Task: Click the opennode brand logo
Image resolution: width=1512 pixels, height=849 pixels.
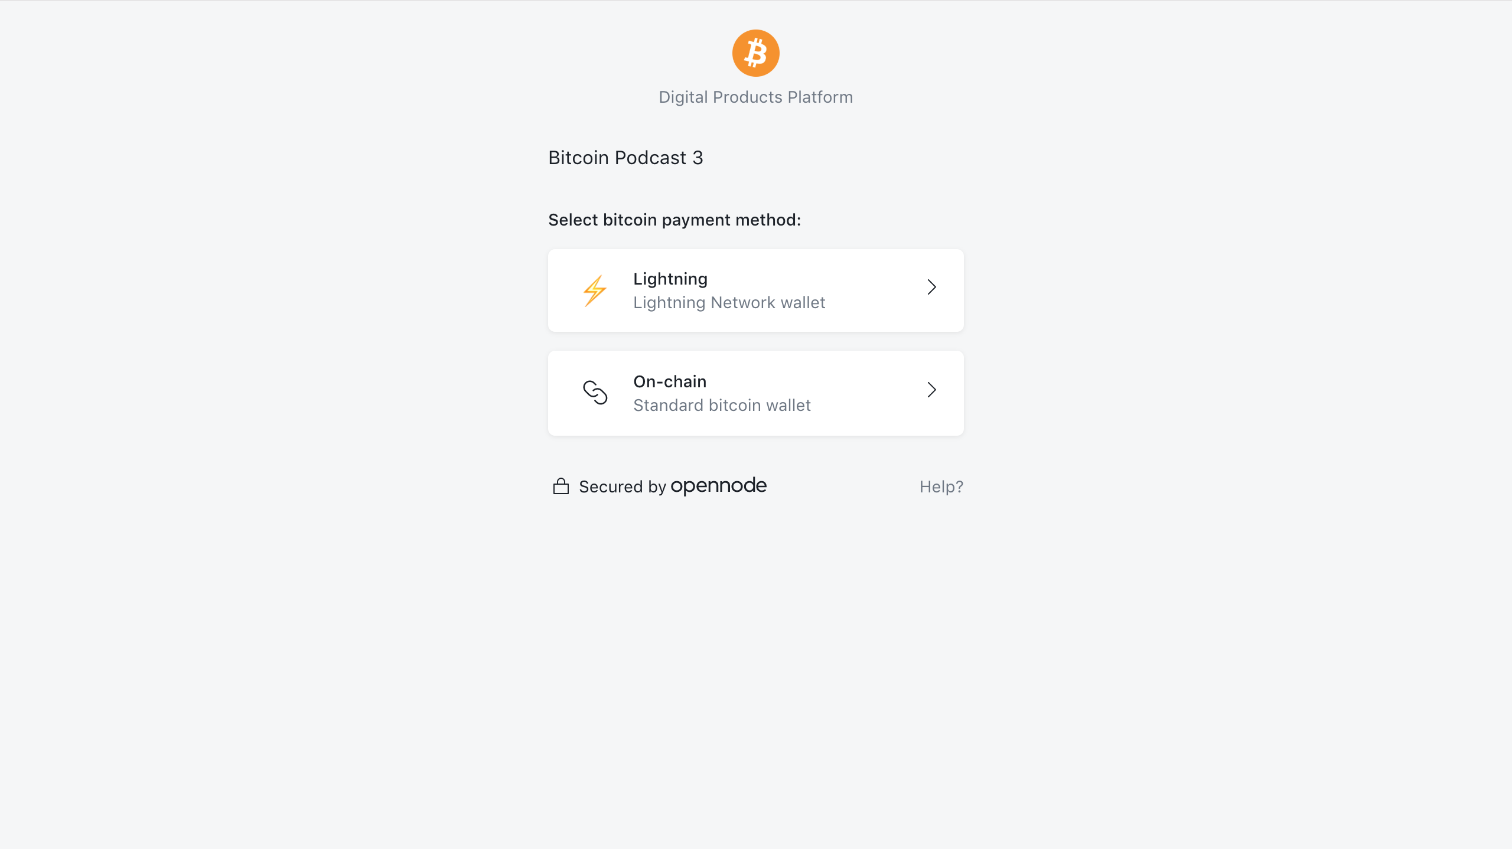Action: coord(718,486)
